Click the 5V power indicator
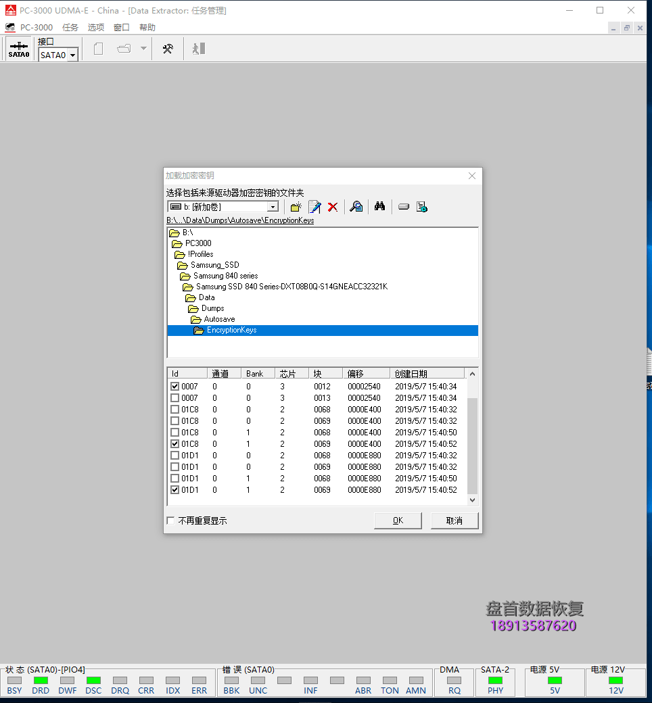652x703 pixels. click(555, 680)
